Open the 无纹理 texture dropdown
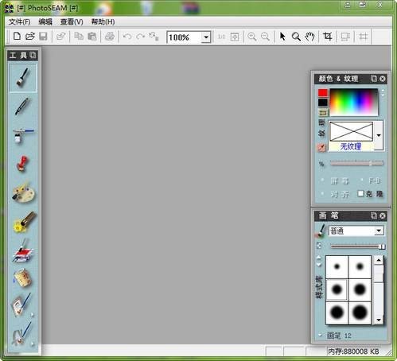Image resolution: width=397 pixels, height=361 pixels. click(379, 135)
